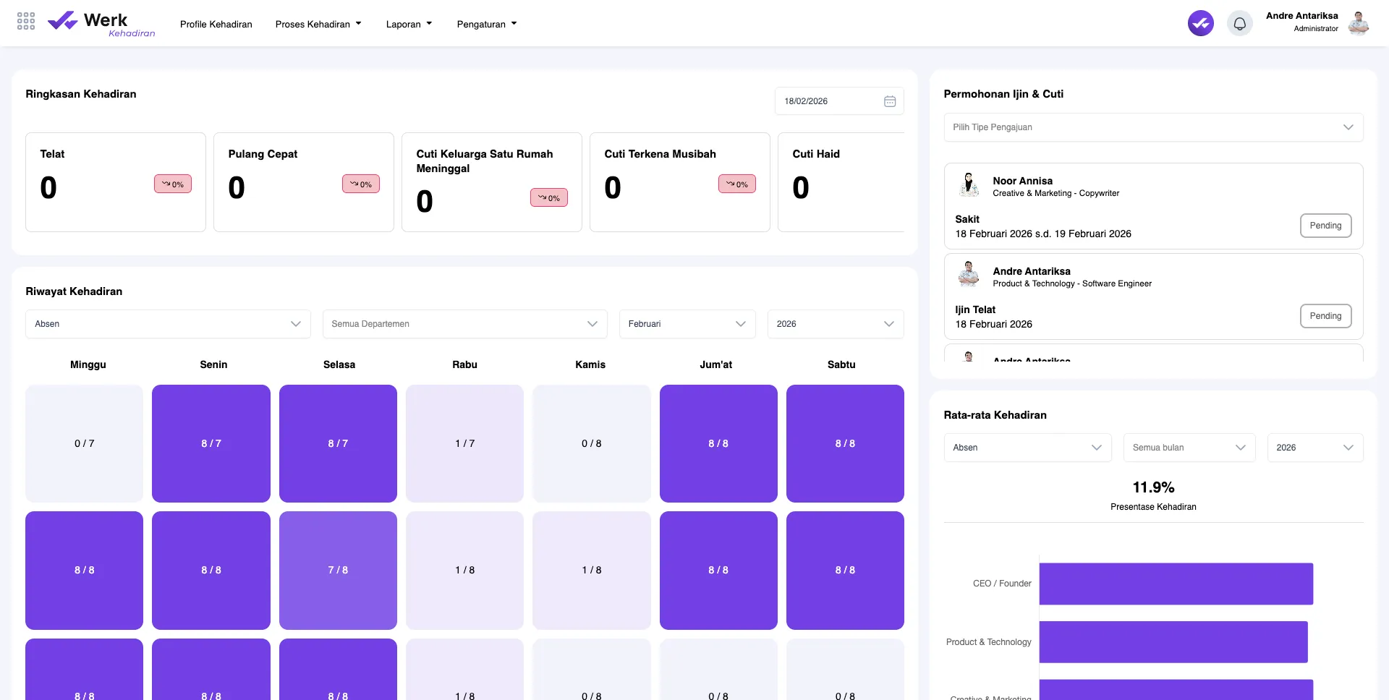Expand the Semua Departemen filter
The image size is (1389, 700).
[464, 324]
